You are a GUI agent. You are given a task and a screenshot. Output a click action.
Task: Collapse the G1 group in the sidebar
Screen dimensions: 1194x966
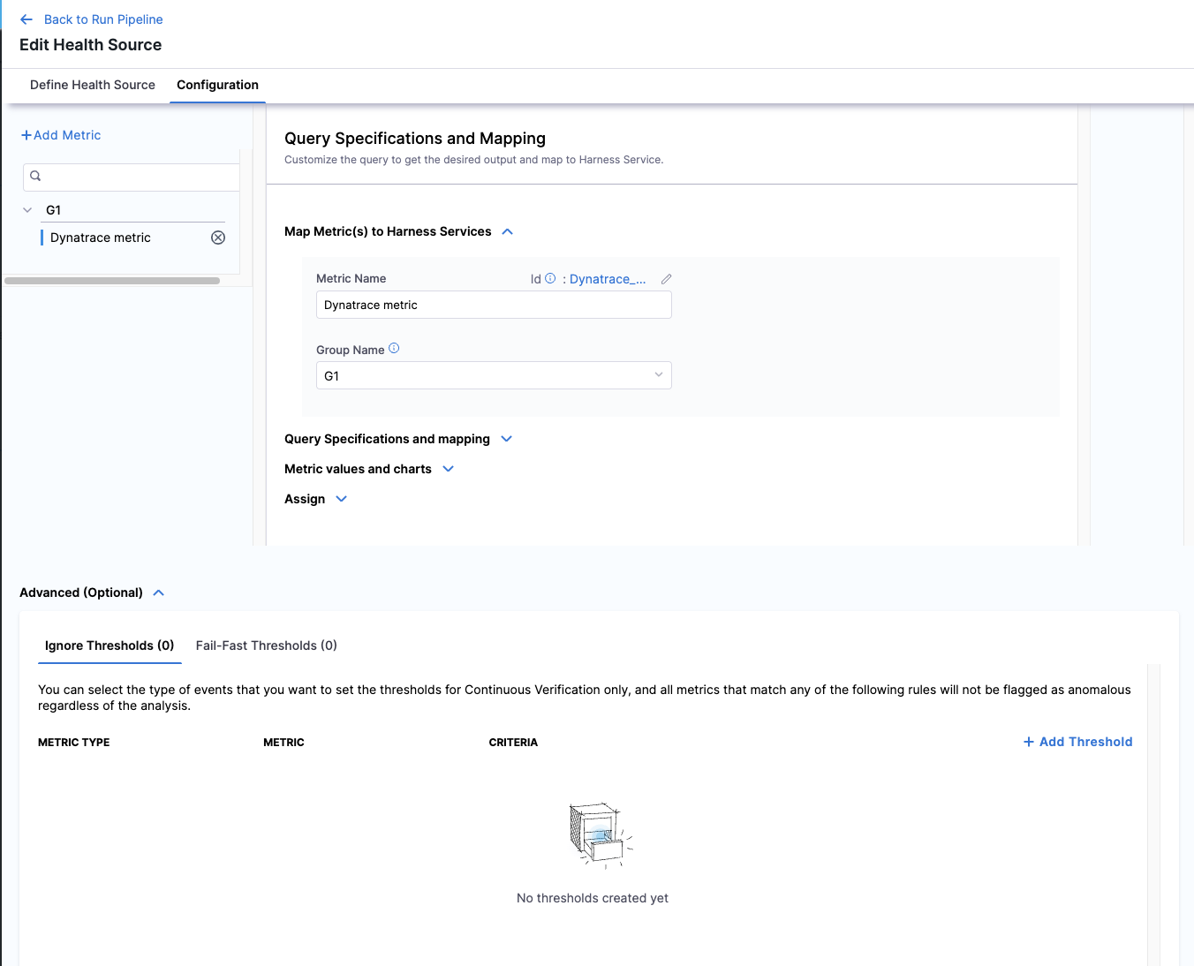coord(26,209)
